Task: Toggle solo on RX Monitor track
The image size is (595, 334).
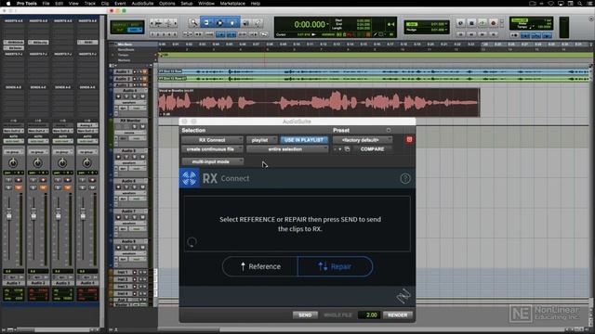Action: pos(134,126)
